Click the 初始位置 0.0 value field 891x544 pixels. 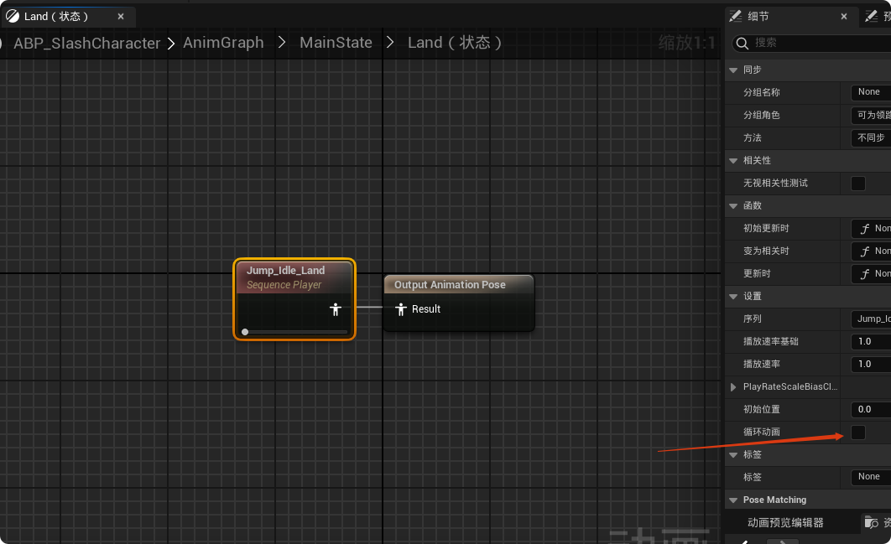[871, 409]
